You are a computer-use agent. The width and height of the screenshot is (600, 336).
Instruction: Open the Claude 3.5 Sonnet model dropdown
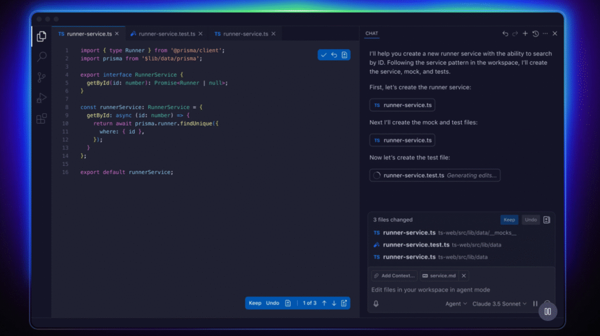(500, 304)
